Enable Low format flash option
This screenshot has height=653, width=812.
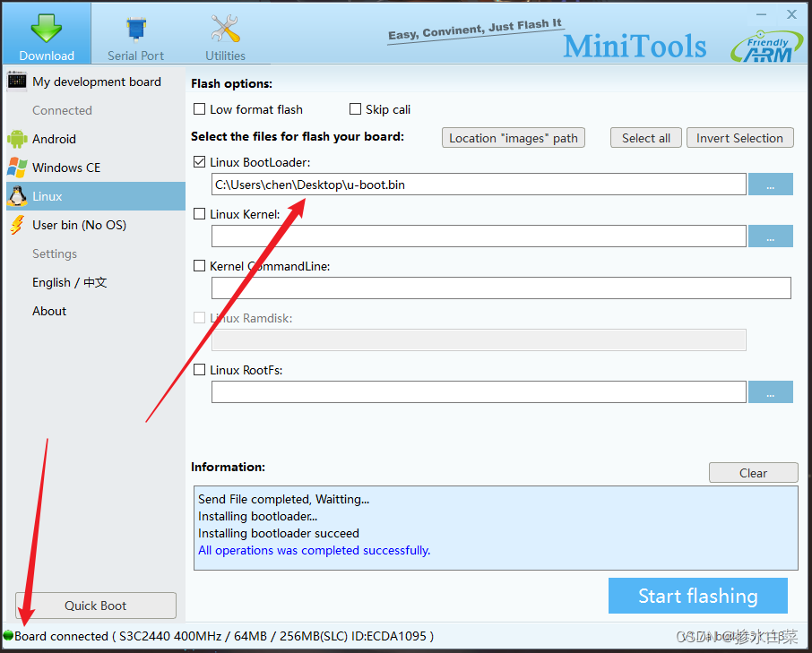click(x=199, y=109)
